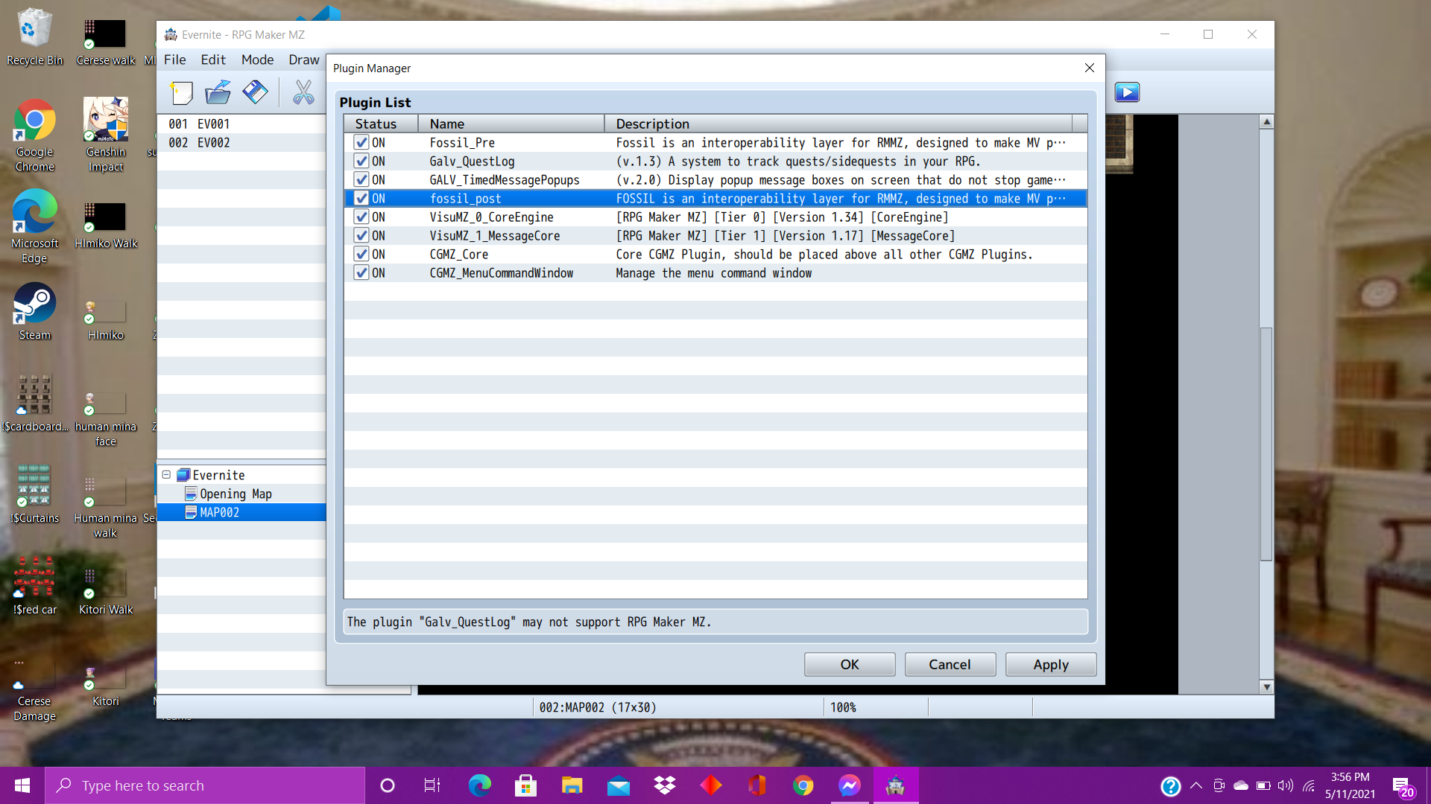
Task: Click the Cortana circle taskbar icon
Action: coord(387,785)
